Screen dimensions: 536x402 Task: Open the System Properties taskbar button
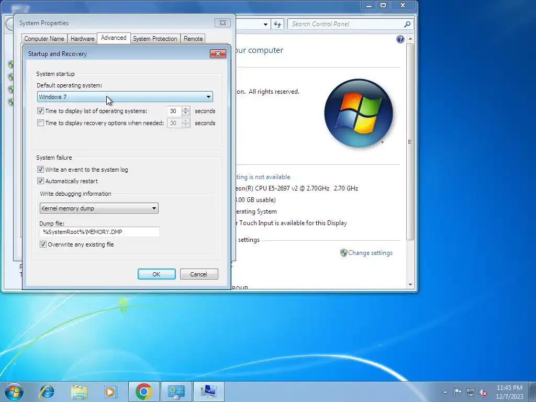[209, 392]
